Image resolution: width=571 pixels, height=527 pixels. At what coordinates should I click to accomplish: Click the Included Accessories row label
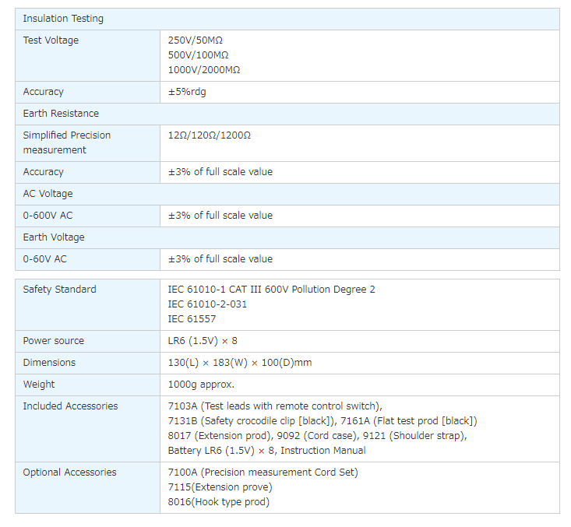click(70, 406)
